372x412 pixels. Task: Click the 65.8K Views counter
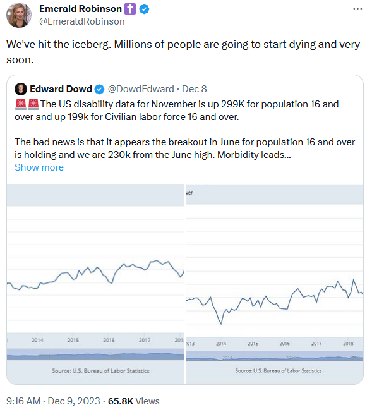[134, 401]
